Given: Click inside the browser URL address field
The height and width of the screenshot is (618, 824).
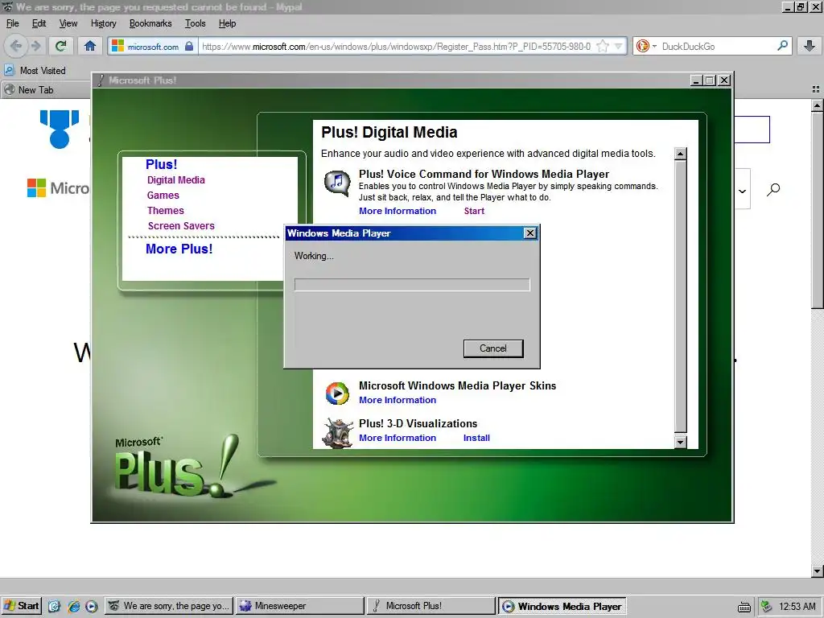Looking at the screenshot, I should click(x=396, y=46).
